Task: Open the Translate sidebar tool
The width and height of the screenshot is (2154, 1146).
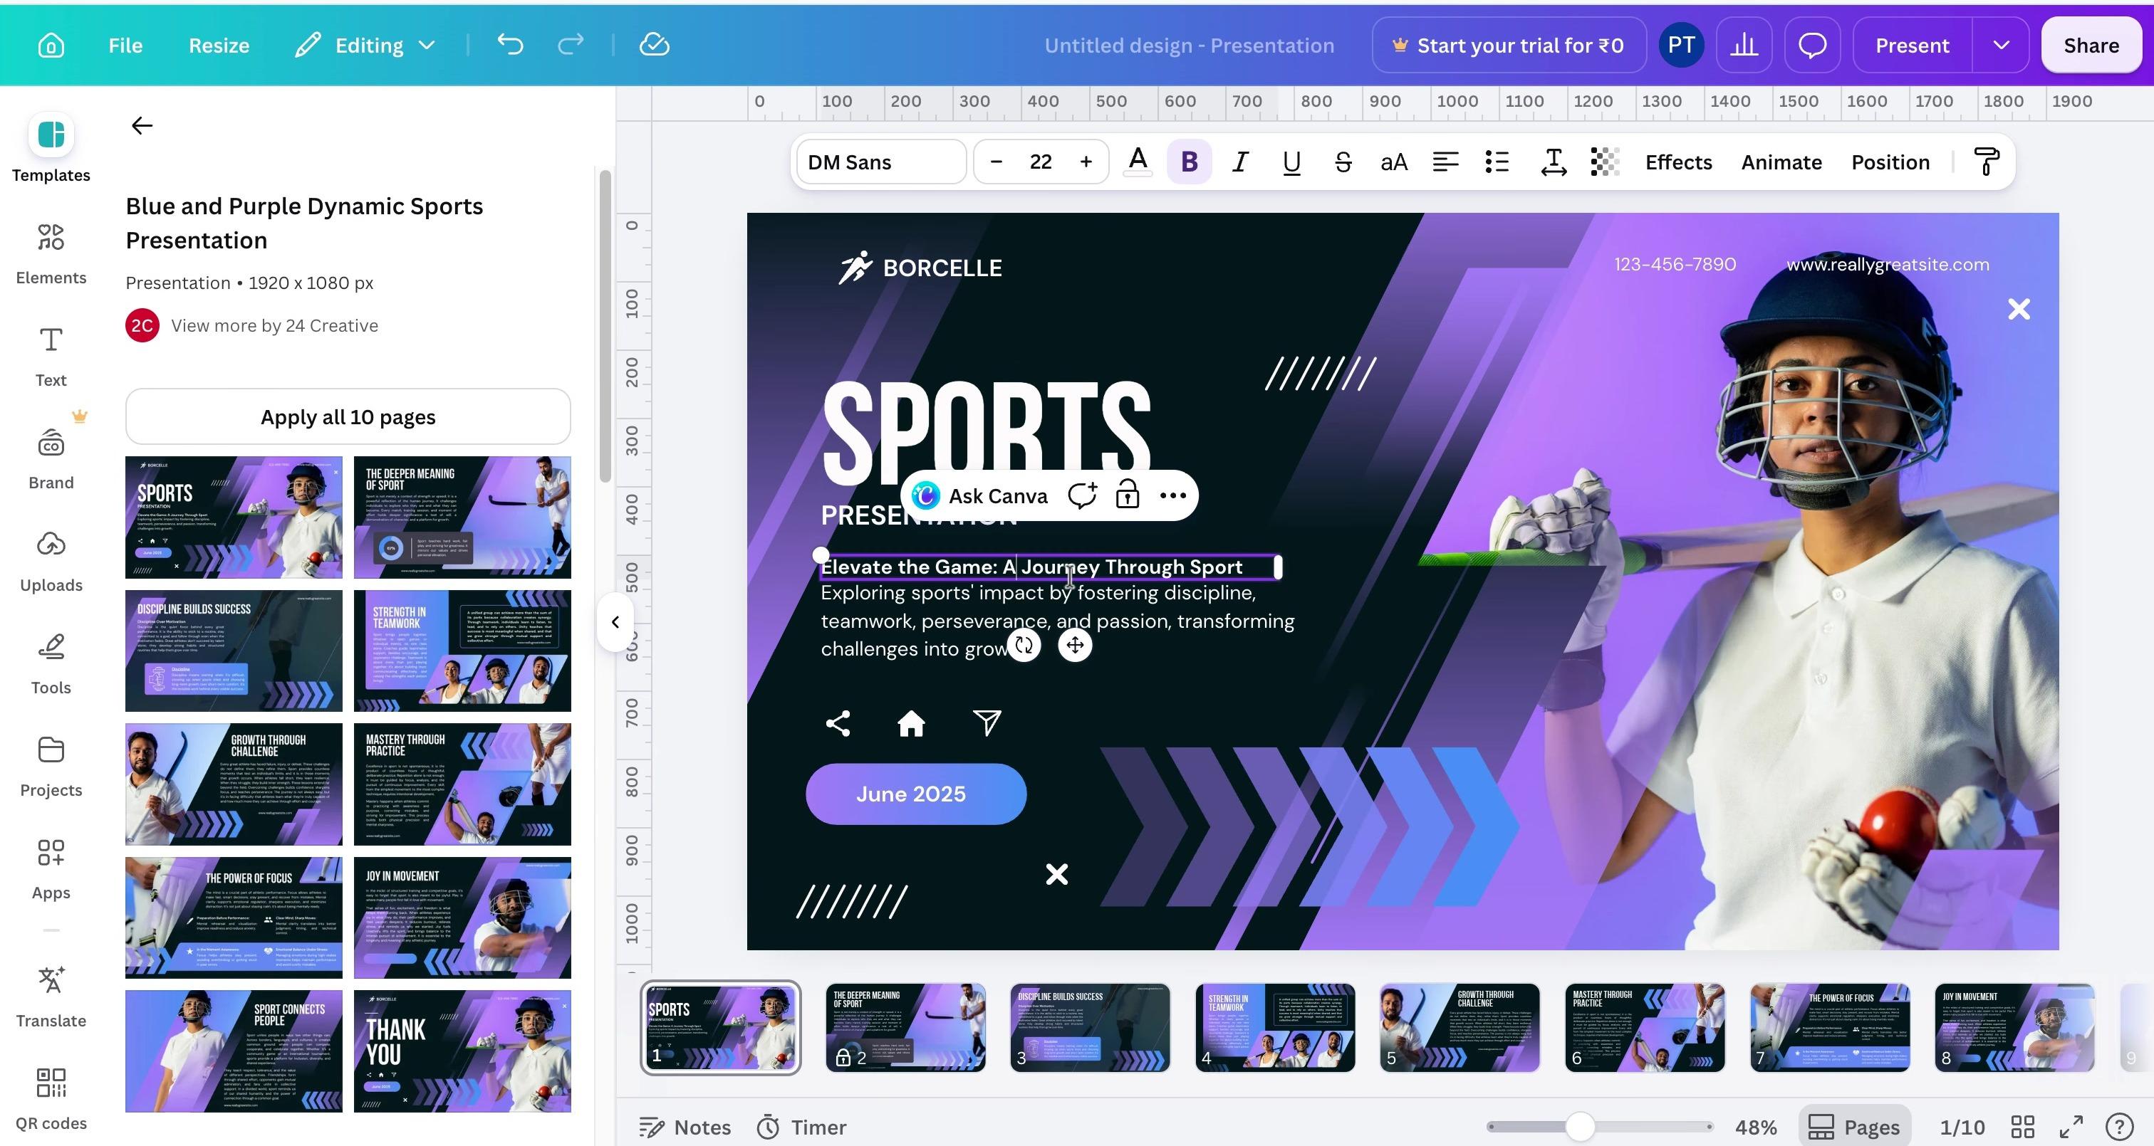Action: point(51,997)
